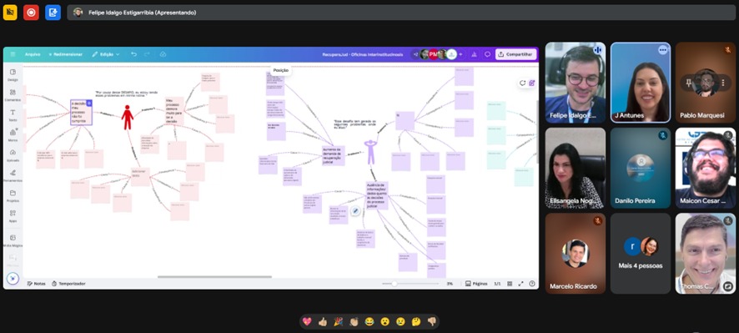The height and width of the screenshot is (333, 739).
Task: Expand the Mais 4 pessoas tile
Action: [x=640, y=253]
